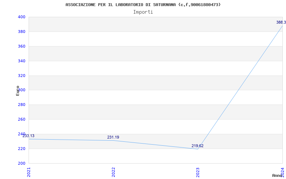
Task: Click the 260 y-axis tick label
Action: click(x=21, y=119)
